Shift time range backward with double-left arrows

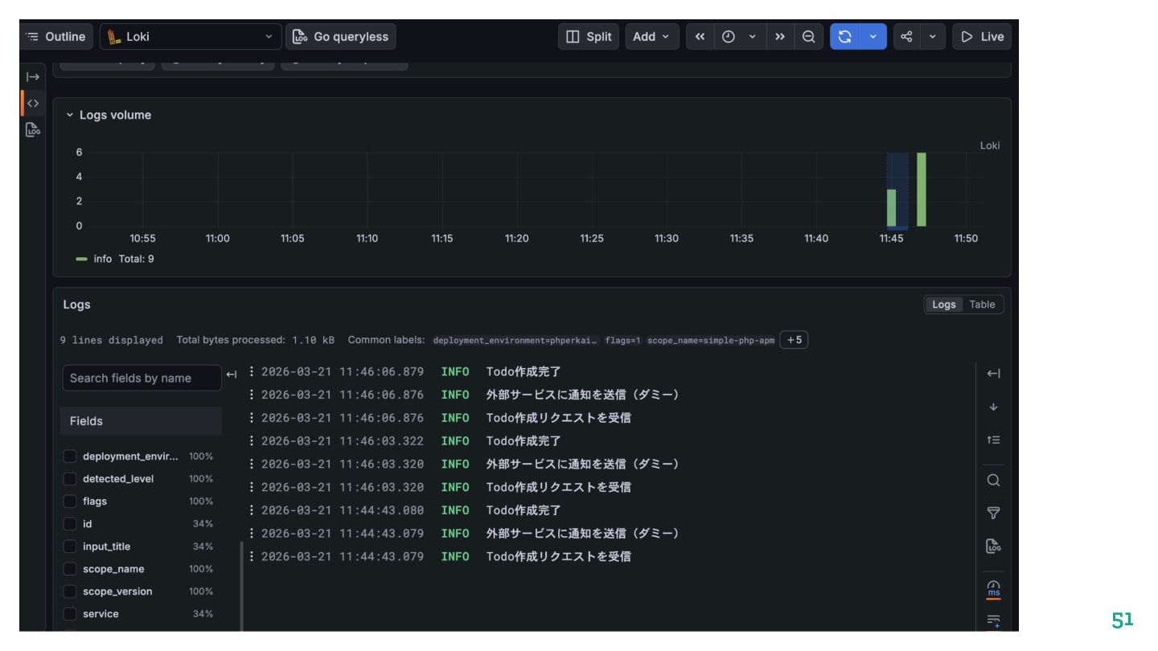[700, 37]
